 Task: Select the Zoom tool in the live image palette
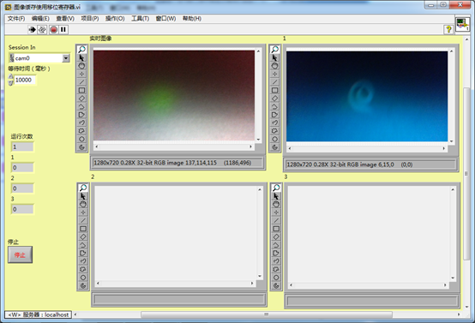tap(81, 50)
